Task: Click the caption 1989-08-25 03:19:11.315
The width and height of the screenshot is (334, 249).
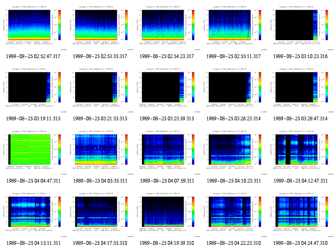Action: (33, 119)
